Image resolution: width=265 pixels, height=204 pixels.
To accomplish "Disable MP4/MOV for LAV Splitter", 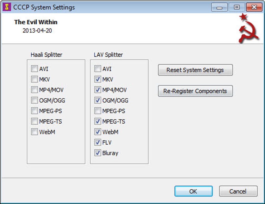I will (97, 90).
